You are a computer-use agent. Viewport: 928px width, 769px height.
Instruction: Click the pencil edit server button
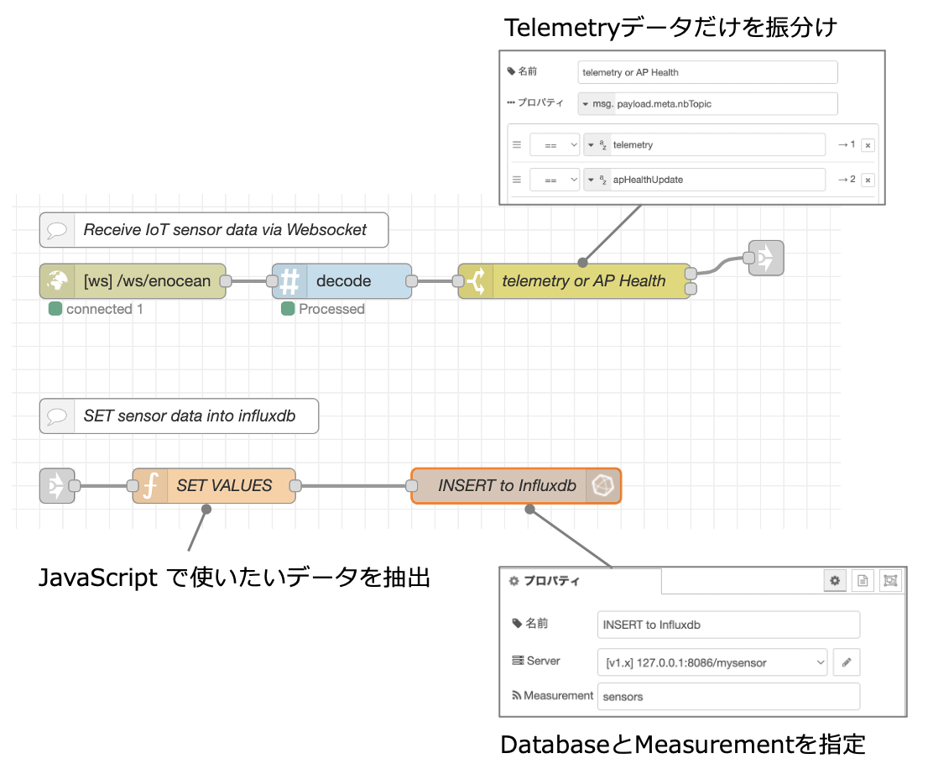(847, 662)
